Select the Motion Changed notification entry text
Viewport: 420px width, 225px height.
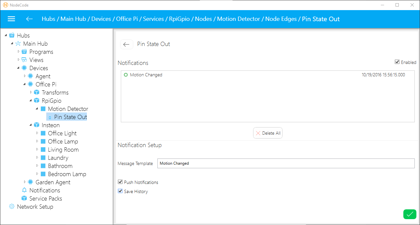click(146, 75)
